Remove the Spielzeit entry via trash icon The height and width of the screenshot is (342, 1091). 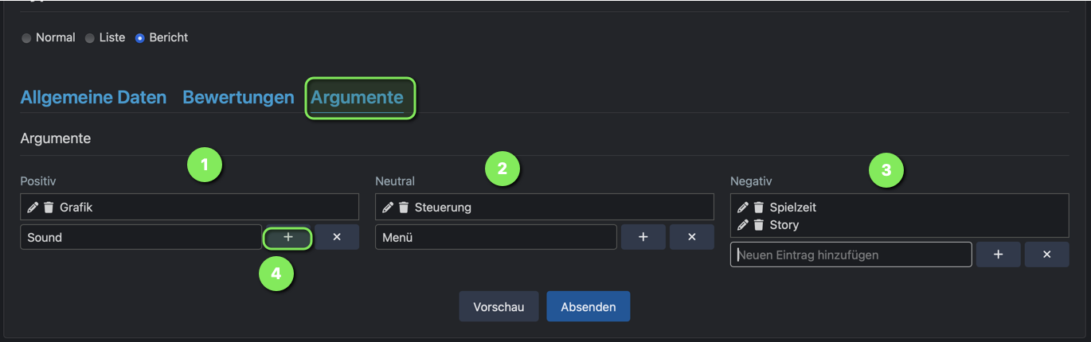point(759,208)
